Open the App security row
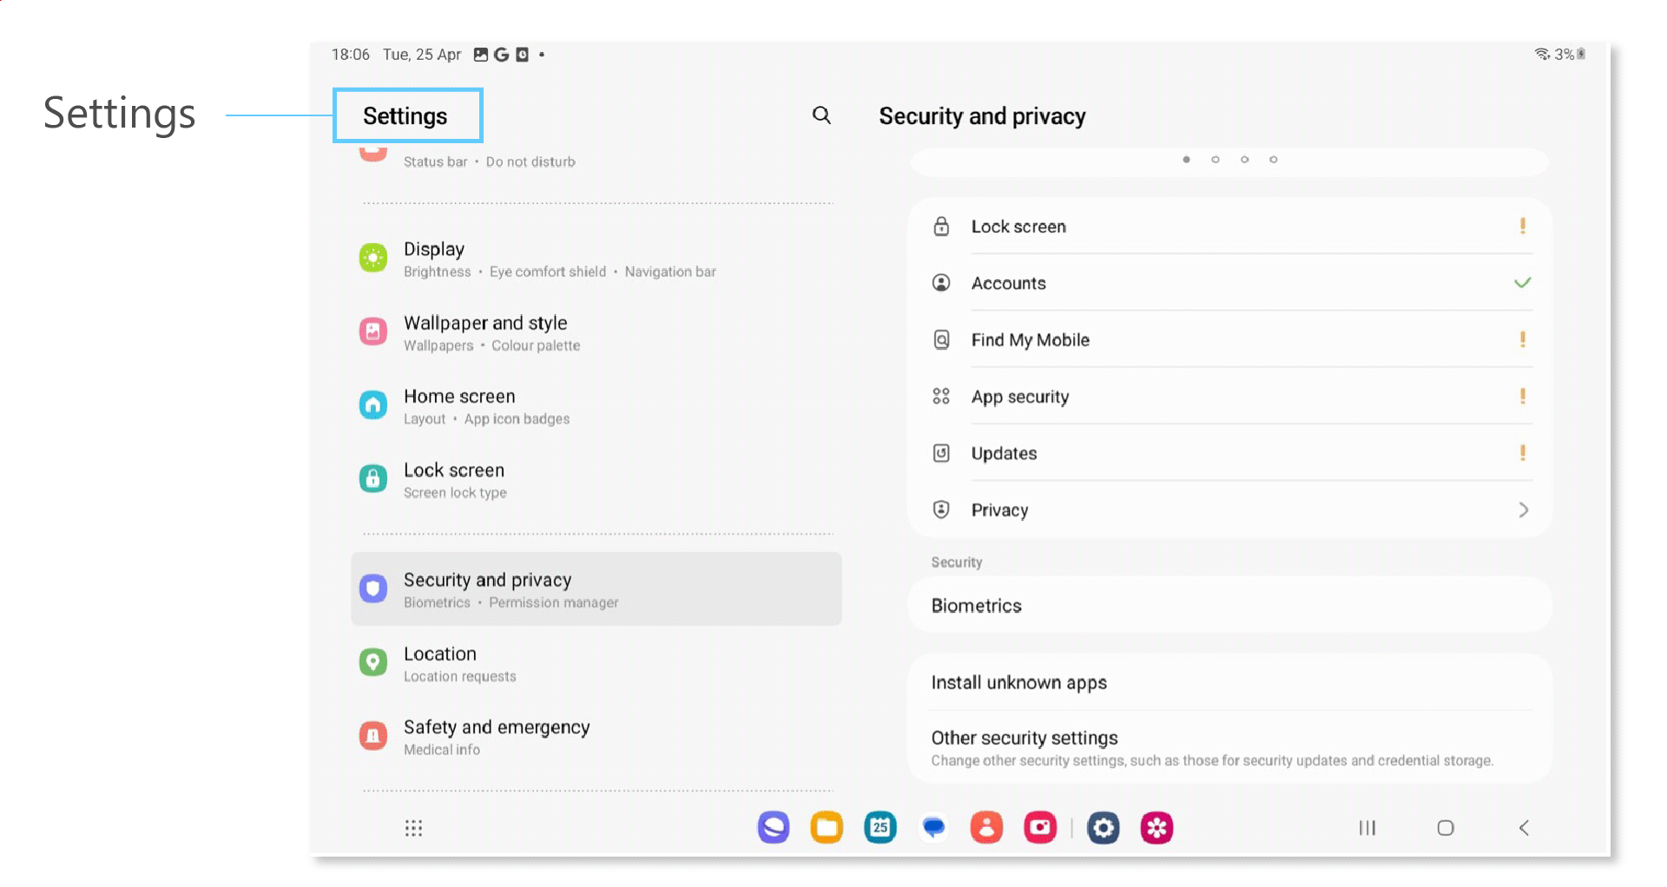This screenshot has width=1667, height=887. pos(1230,397)
